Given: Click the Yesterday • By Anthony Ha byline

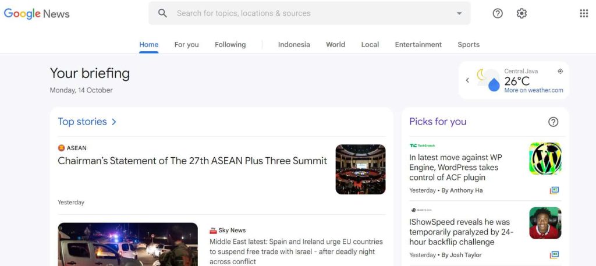Looking at the screenshot, I should [446, 190].
